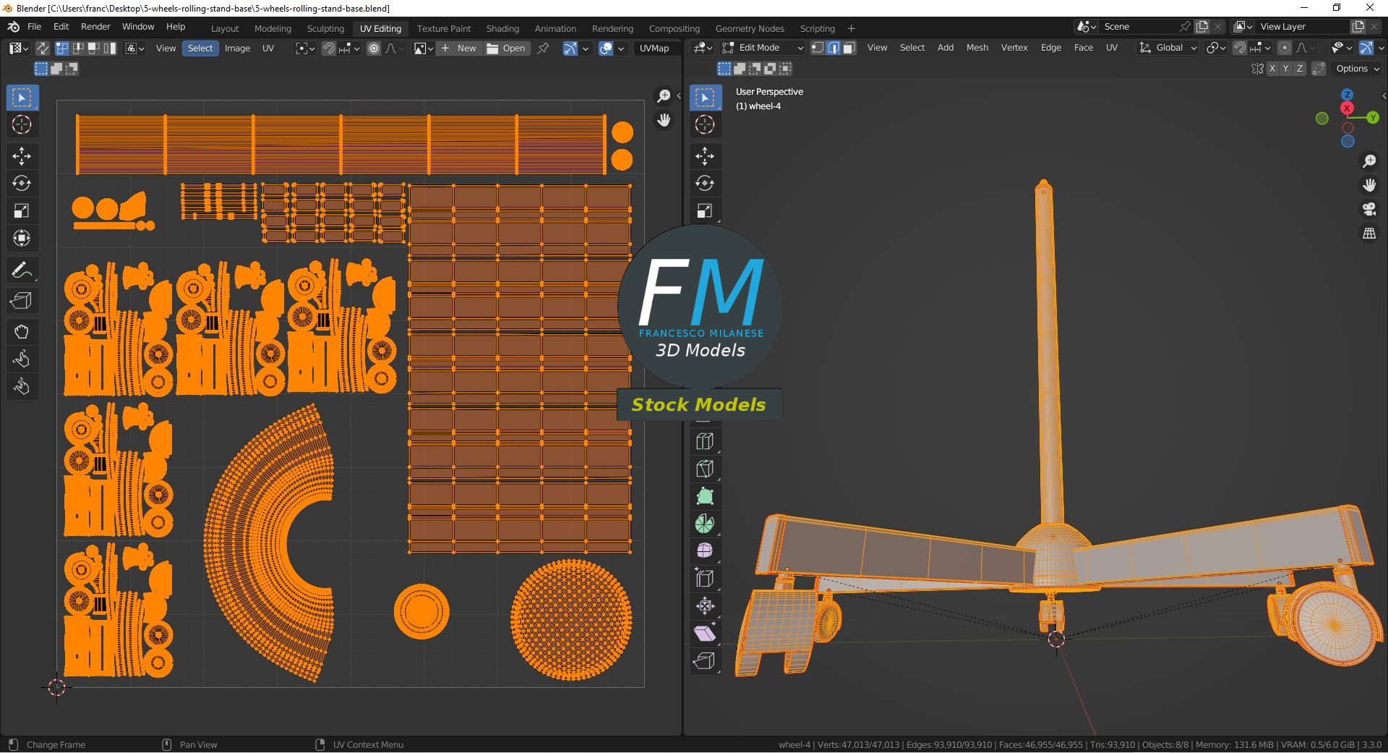Open the Edit Mode dropdown
Screen dimensions: 1388x753
click(763, 48)
